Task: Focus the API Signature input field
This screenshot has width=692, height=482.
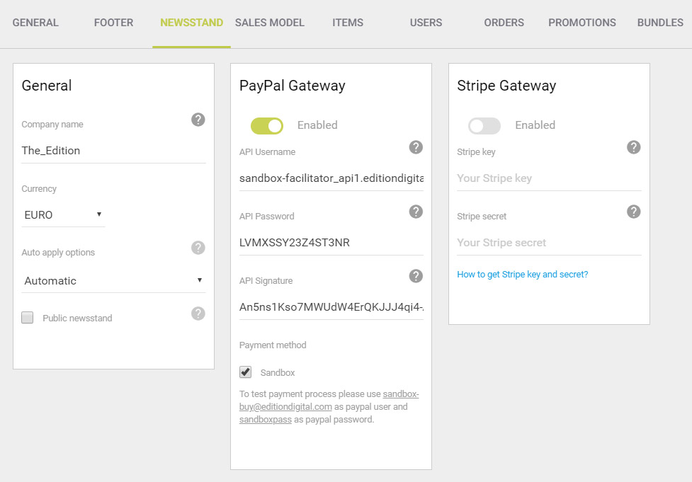Action: (x=331, y=307)
